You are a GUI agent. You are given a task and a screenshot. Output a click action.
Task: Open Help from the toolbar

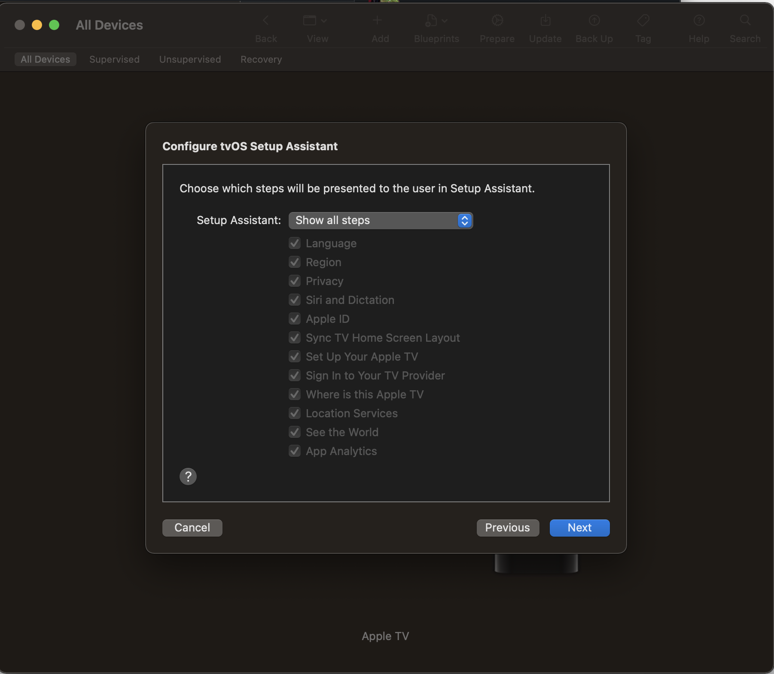[x=699, y=21]
